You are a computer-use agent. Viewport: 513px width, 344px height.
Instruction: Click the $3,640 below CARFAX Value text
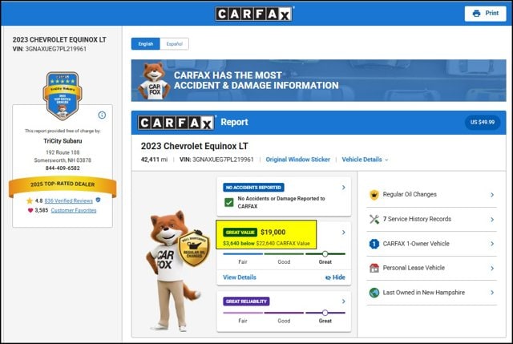(266, 243)
